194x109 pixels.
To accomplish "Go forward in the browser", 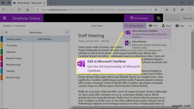I will pos(12,10).
